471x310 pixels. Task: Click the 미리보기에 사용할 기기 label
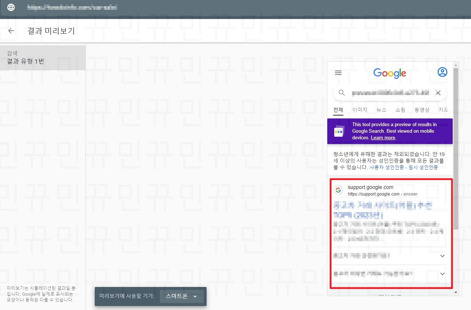pos(127,296)
